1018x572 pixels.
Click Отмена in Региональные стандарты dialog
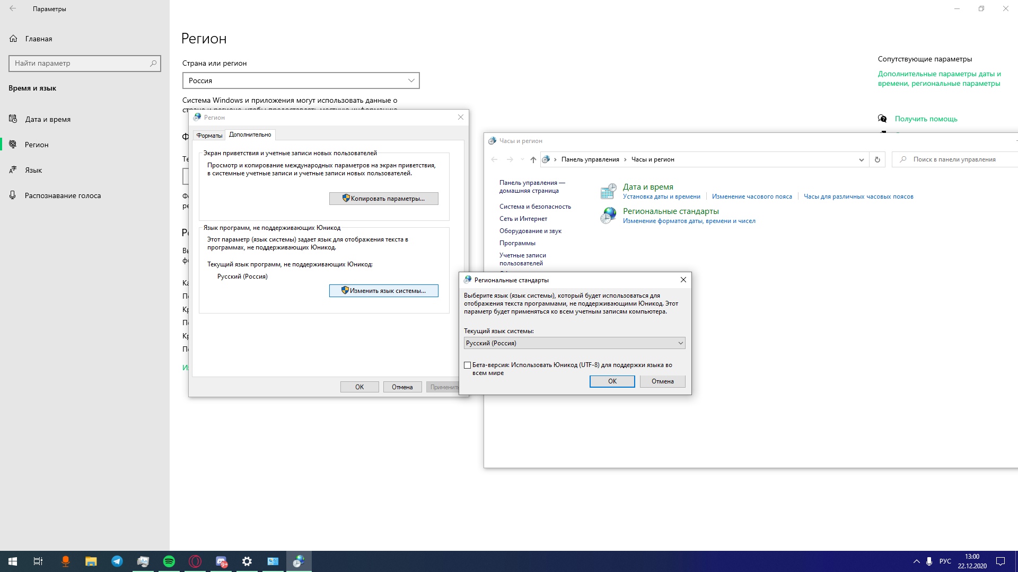click(662, 381)
